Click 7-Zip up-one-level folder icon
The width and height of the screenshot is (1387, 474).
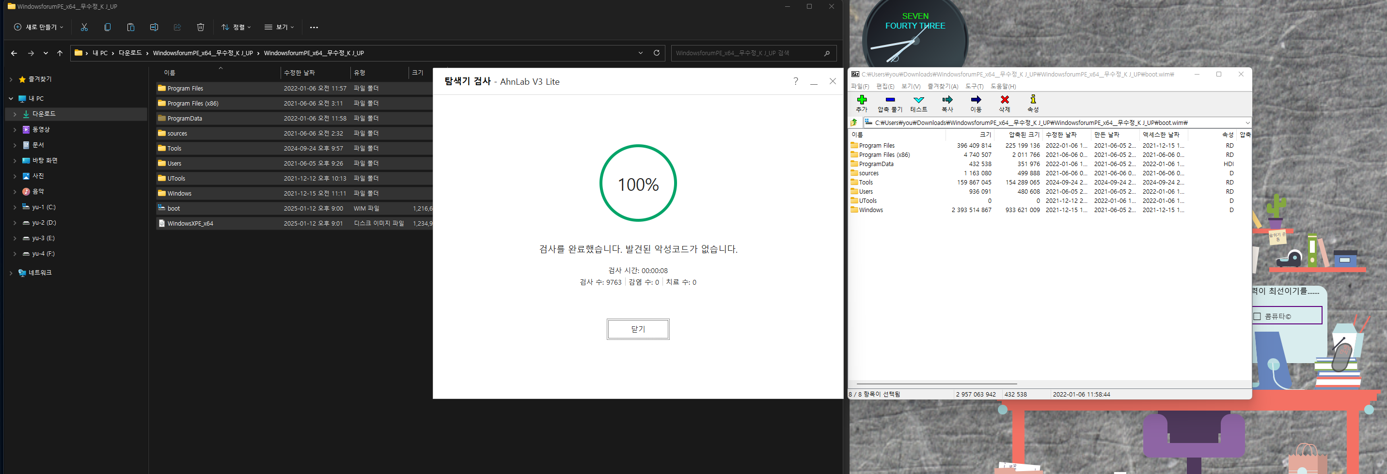[854, 122]
